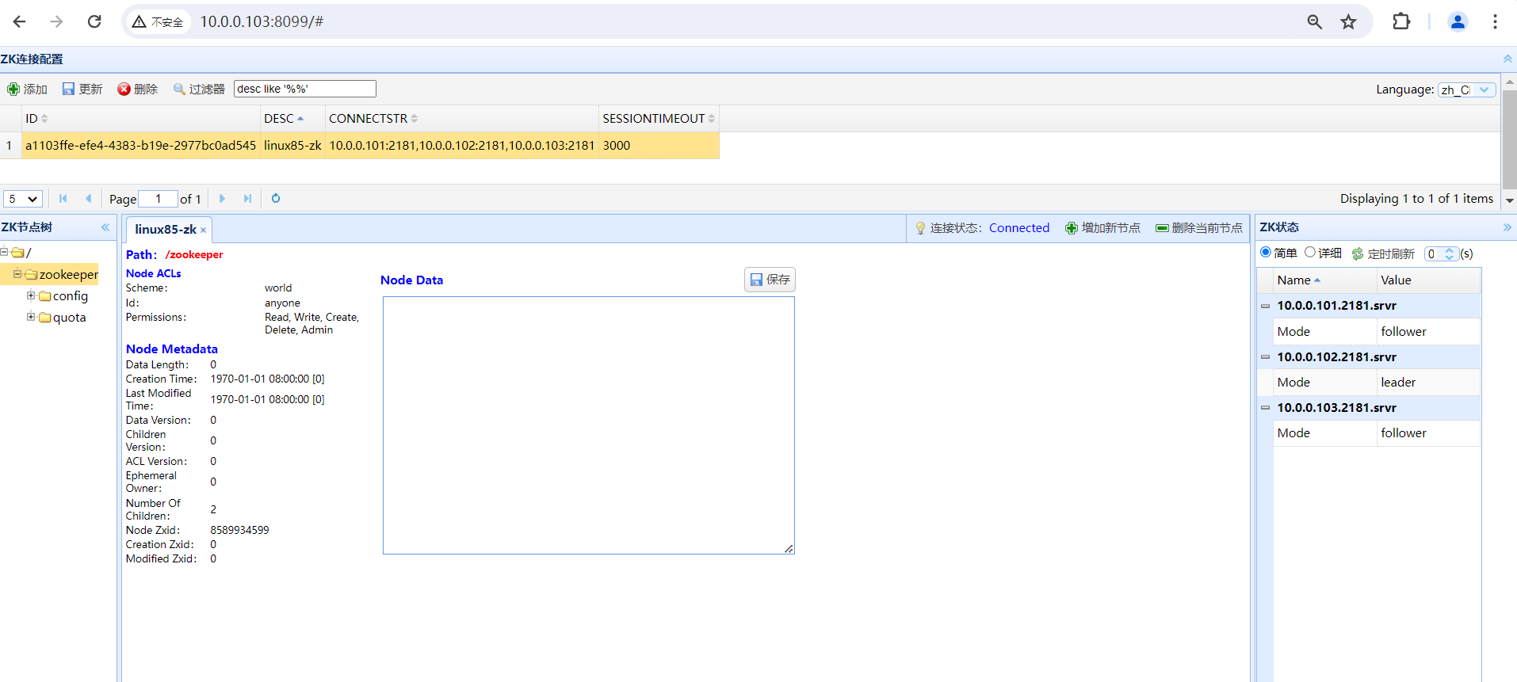Bookmark this page with the star icon

(1348, 22)
